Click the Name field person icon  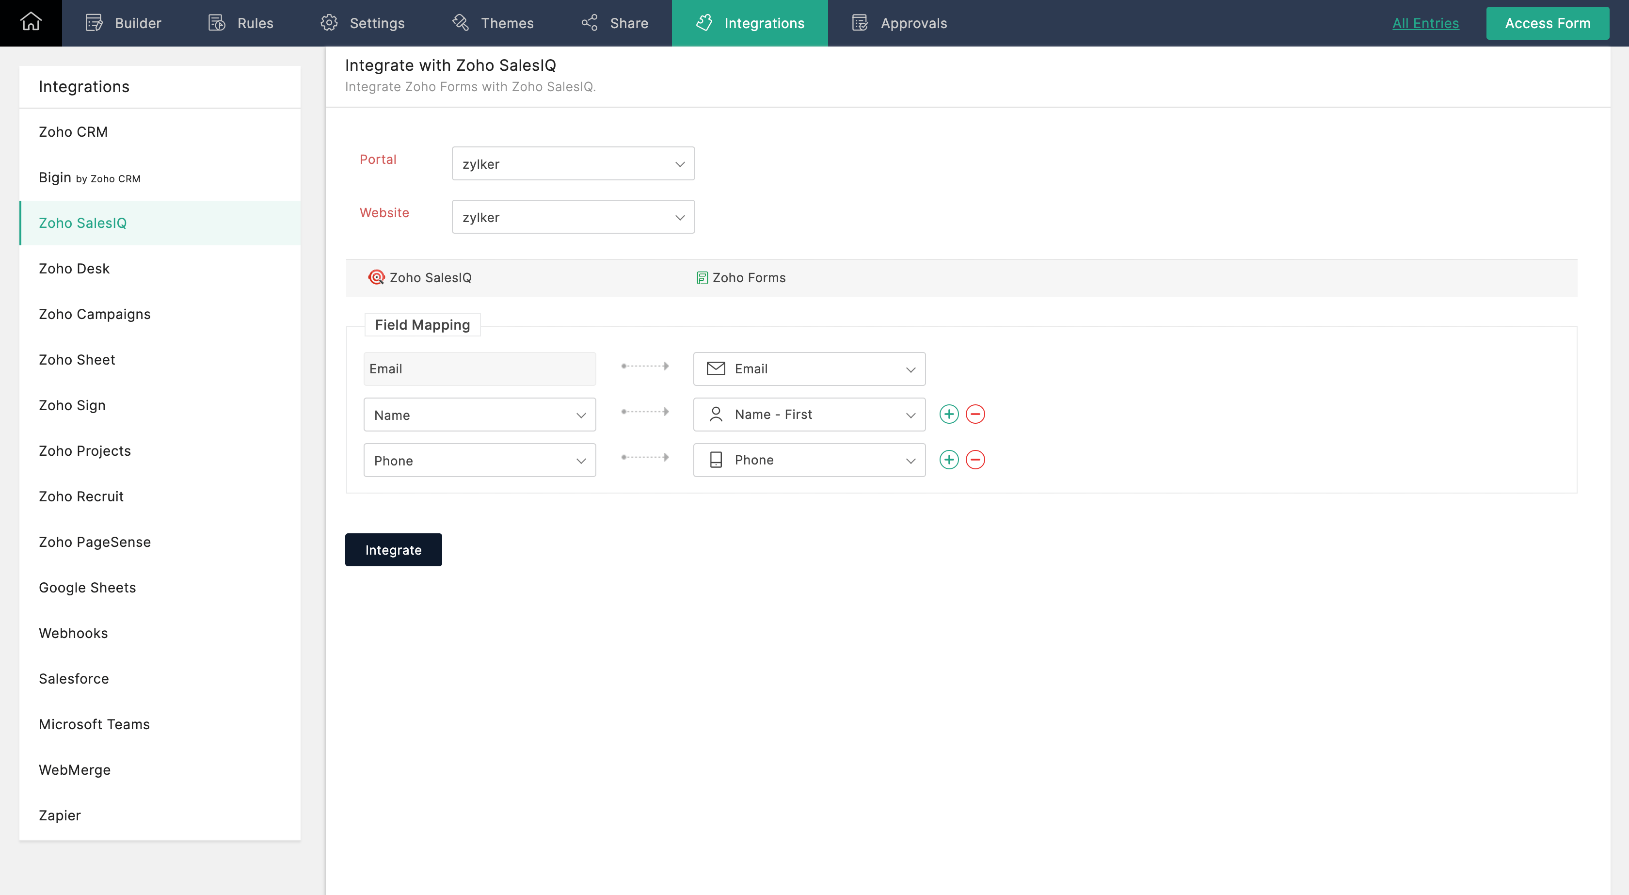pyautogui.click(x=715, y=415)
